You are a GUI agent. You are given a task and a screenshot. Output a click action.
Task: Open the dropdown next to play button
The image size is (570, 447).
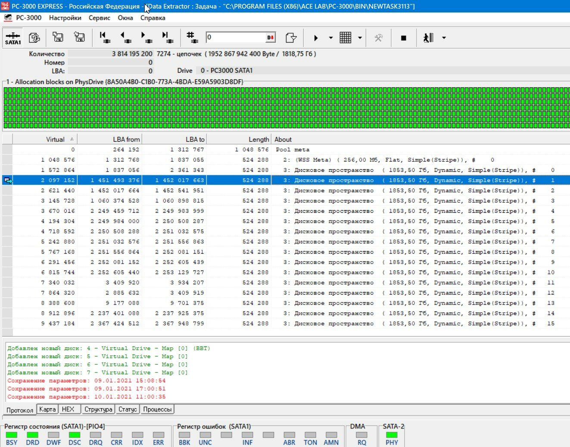pyautogui.click(x=331, y=38)
